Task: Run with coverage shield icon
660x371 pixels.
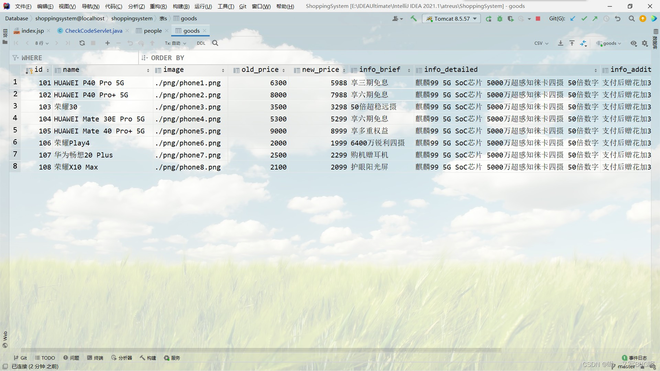Action: [x=511, y=19]
